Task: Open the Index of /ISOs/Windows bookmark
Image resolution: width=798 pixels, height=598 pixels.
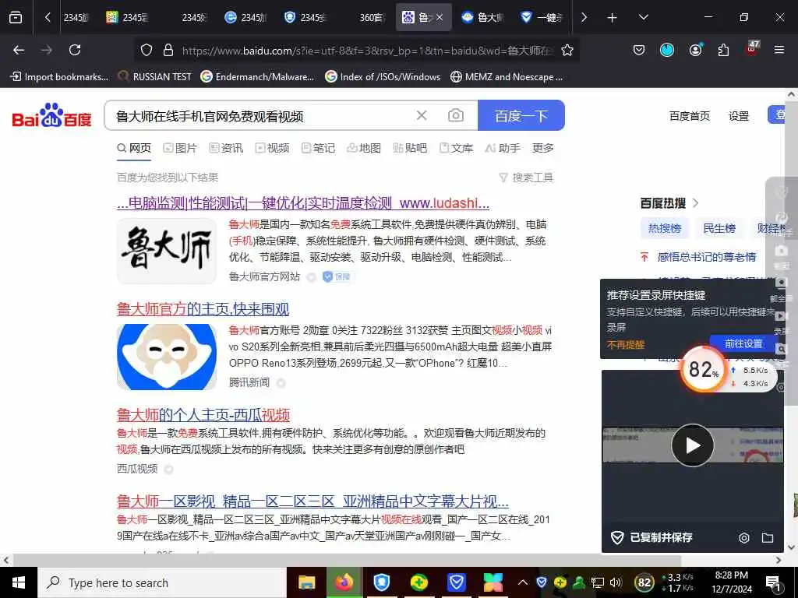Action: click(383, 77)
